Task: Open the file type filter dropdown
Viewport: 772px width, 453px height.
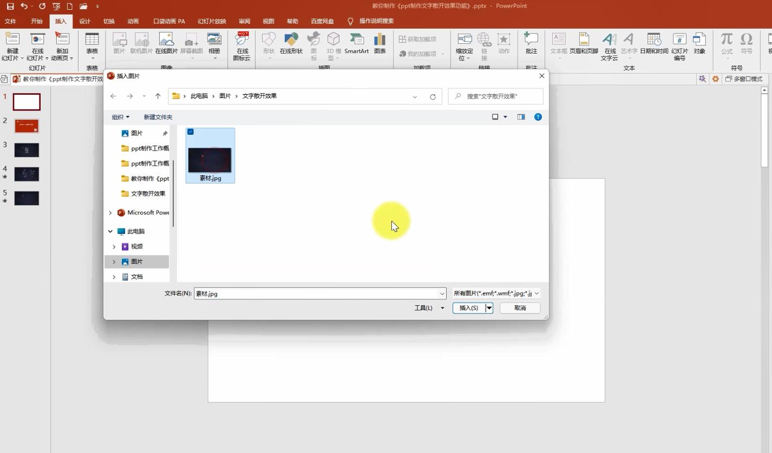Action: pyautogui.click(x=496, y=293)
